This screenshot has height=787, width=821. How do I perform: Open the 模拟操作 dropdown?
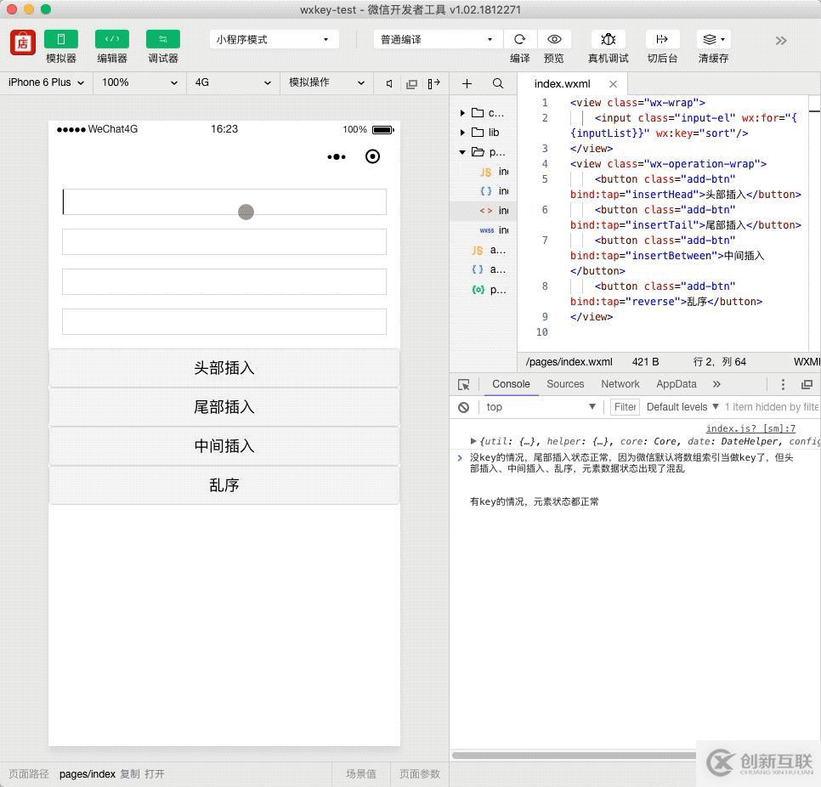pyautogui.click(x=326, y=82)
